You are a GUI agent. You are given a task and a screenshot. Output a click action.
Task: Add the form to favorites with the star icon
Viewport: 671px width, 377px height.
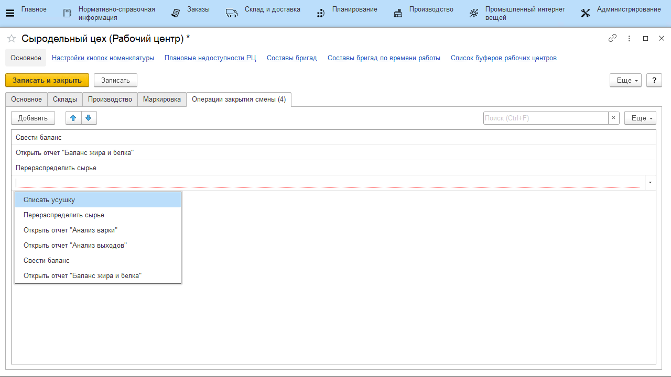[11, 39]
